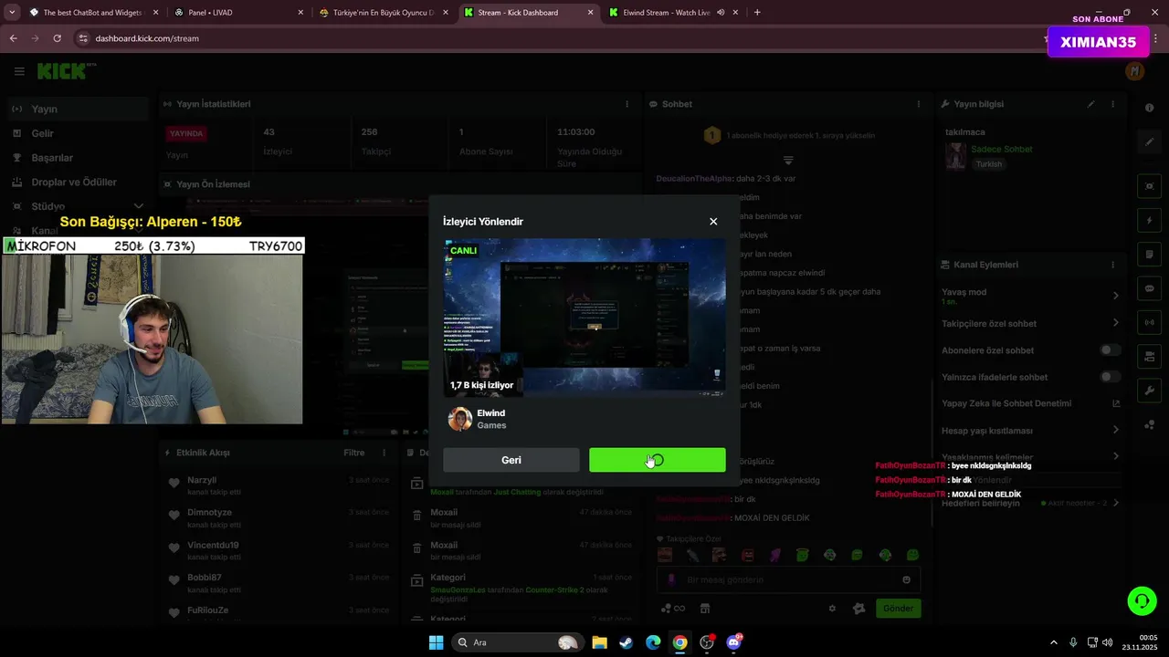Toggle Yalnızca ifadelerle sohbet switch
The image size is (1169, 657).
point(1110,377)
